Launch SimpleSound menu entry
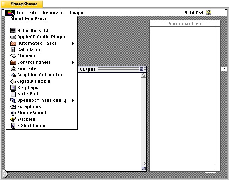This screenshot has height=180, width=229. [41, 113]
